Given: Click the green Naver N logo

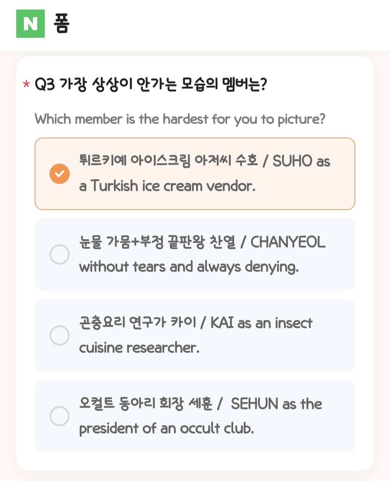Looking at the screenshot, I should [30, 24].
